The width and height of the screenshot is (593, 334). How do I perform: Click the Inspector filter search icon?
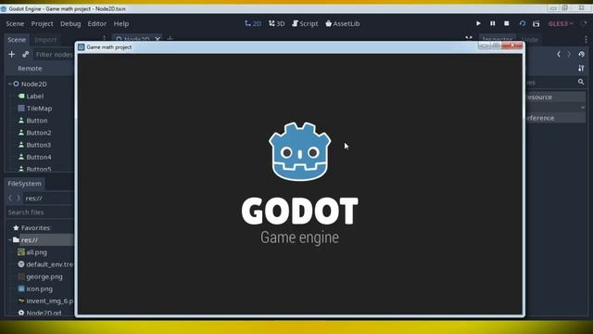tap(581, 82)
